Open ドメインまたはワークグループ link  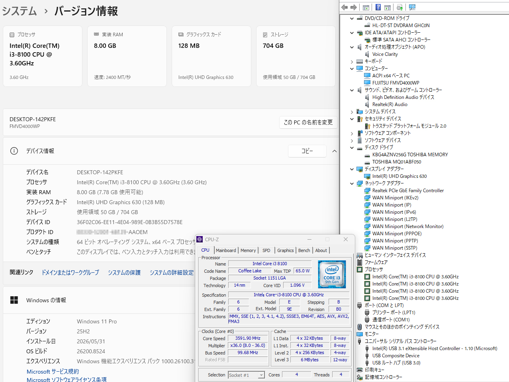pyautogui.click(x=70, y=272)
